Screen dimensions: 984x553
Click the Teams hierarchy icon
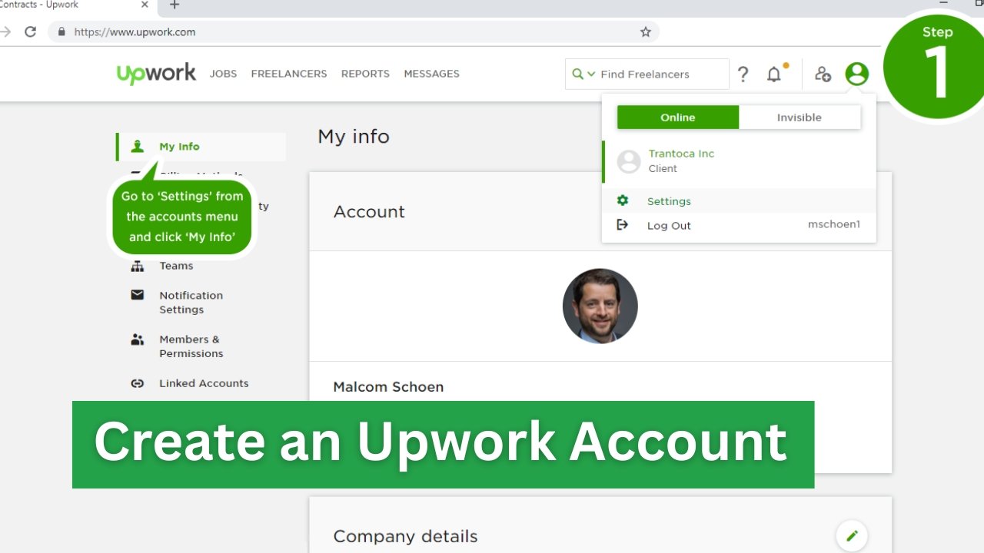coord(138,266)
